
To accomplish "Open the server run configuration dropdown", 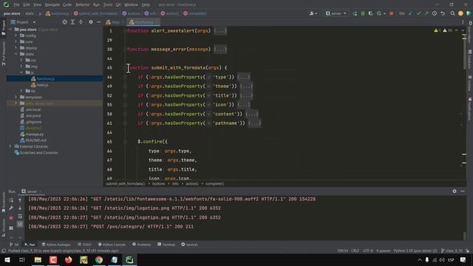I will click(336, 13).
